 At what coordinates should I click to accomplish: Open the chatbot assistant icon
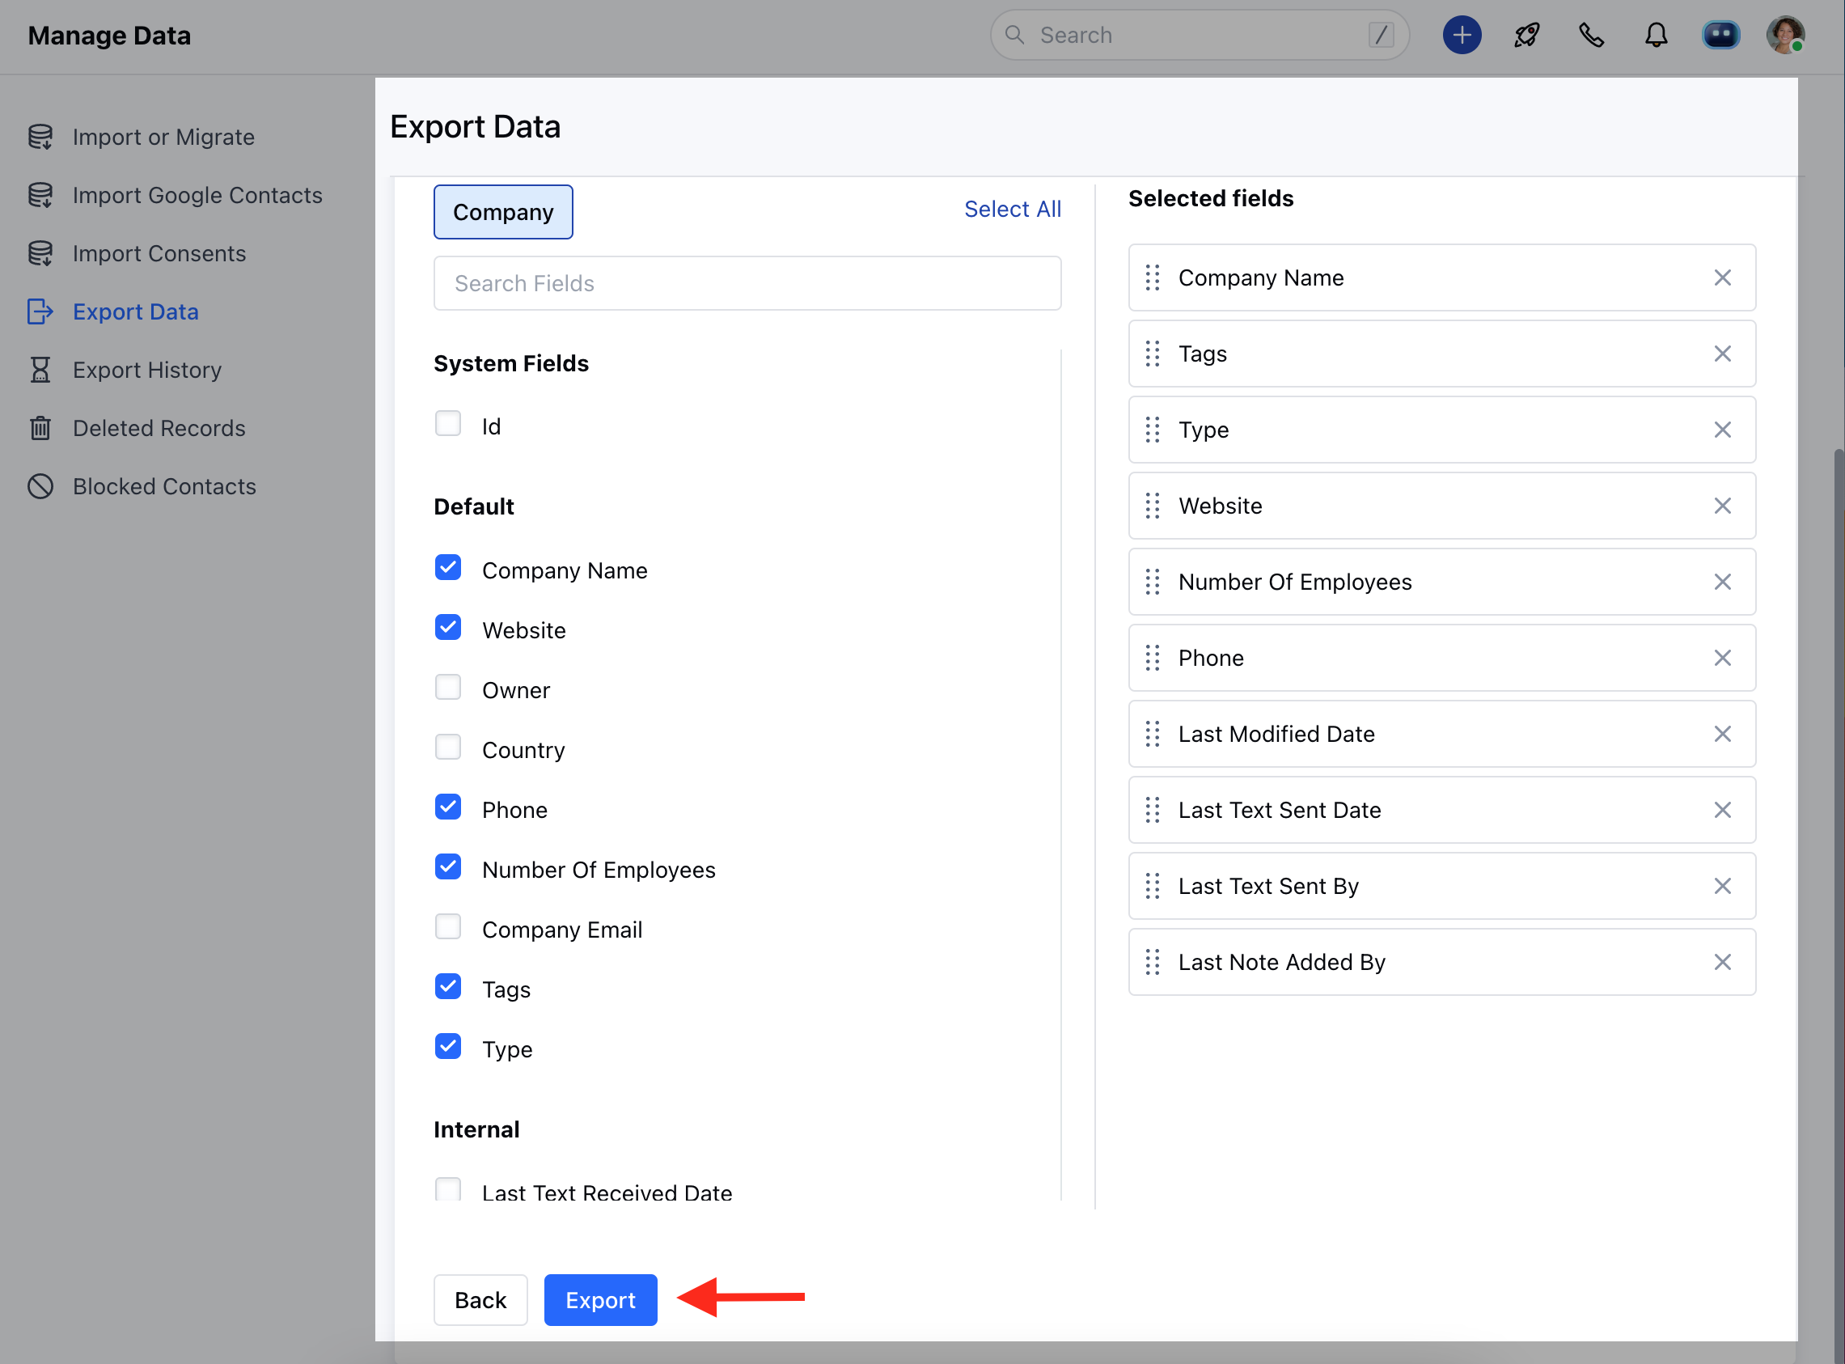point(1720,36)
